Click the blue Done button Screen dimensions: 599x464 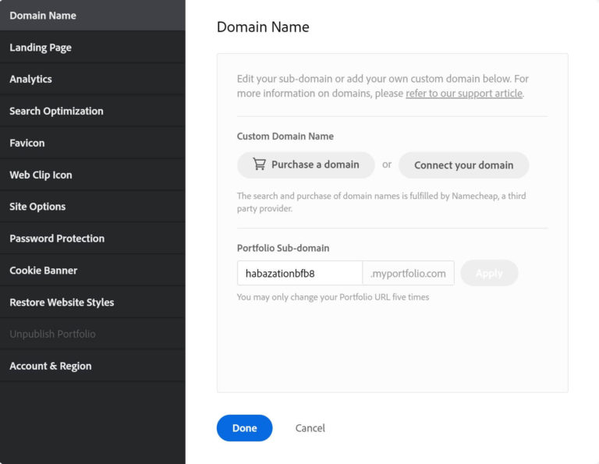click(244, 427)
